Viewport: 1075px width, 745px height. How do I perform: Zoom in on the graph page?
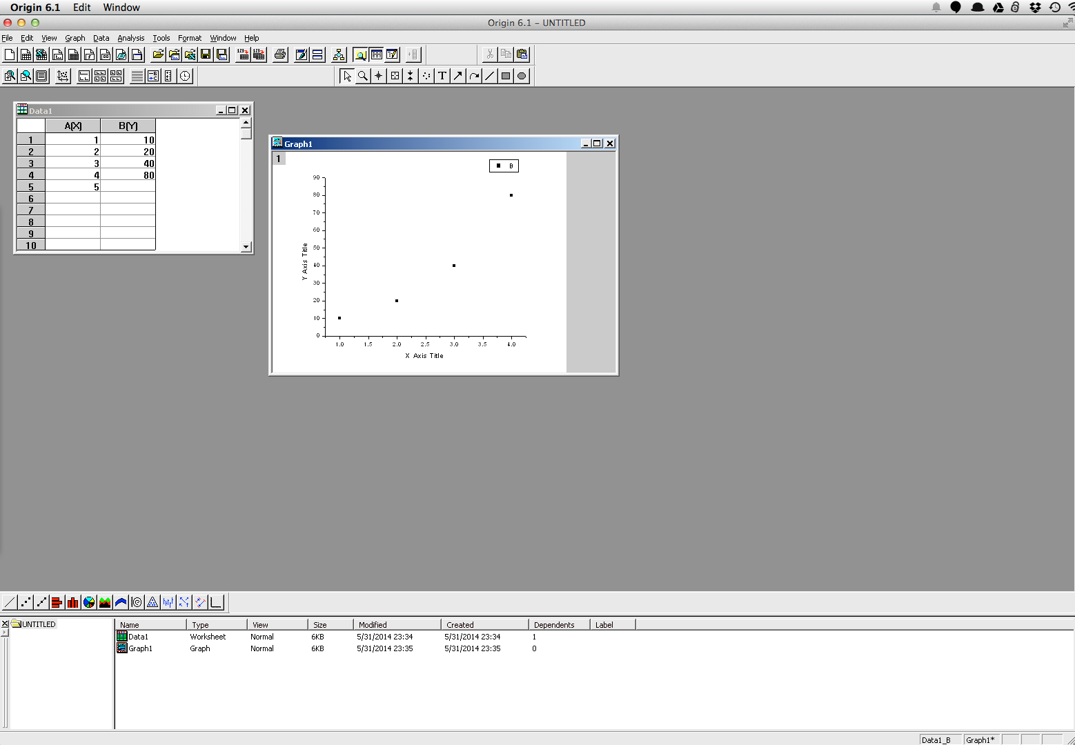[x=10, y=76]
